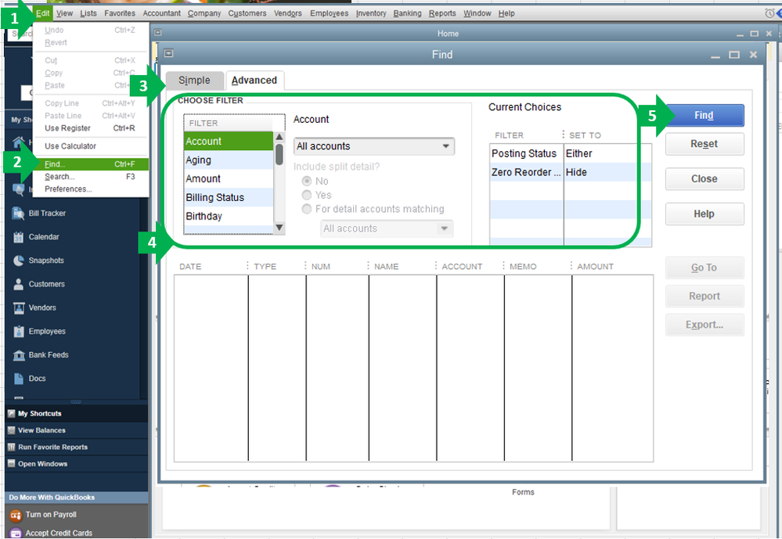Click the filter list scroll up arrow
The height and width of the screenshot is (539, 782).
[x=279, y=137]
